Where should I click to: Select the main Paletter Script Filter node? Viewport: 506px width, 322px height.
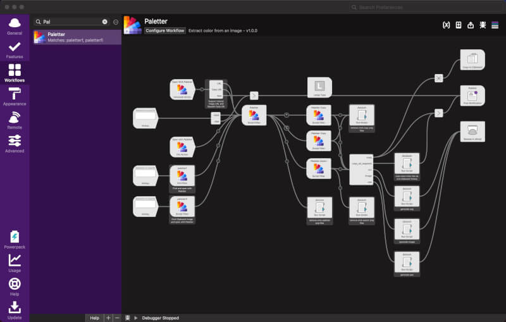tap(254, 115)
